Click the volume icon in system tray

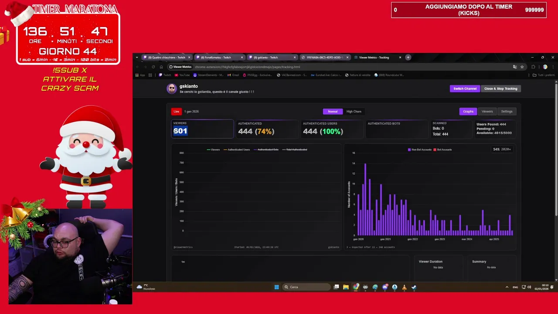(529, 287)
